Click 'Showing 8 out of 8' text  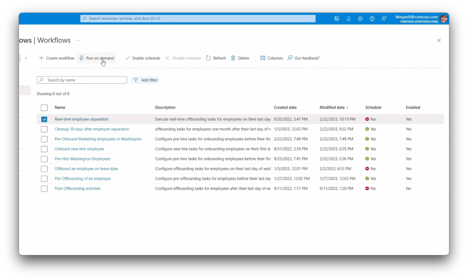tap(53, 93)
